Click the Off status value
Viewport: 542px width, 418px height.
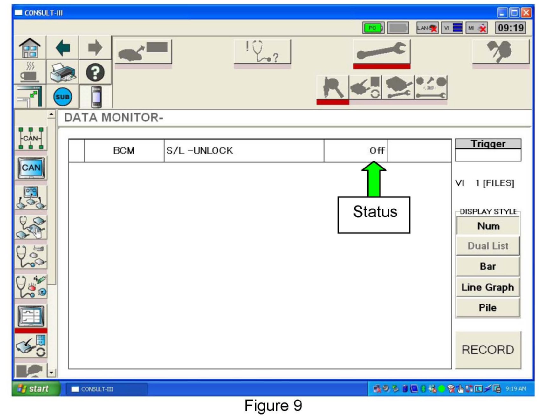(377, 151)
